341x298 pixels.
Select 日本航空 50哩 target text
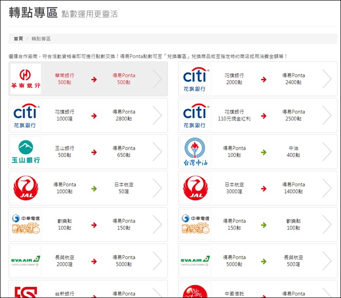pyautogui.click(x=124, y=188)
